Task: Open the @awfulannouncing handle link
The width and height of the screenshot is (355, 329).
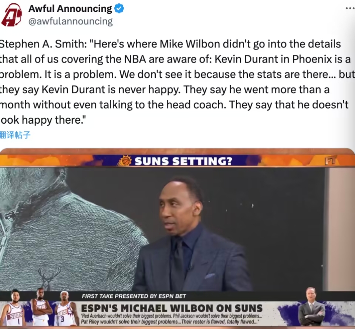Action: click(x=70, y=21)
